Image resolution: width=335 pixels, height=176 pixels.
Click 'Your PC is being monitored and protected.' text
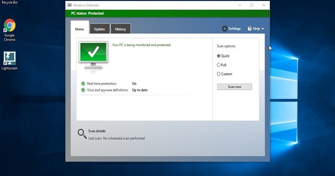pyautogui.click(x=142, y=45)
